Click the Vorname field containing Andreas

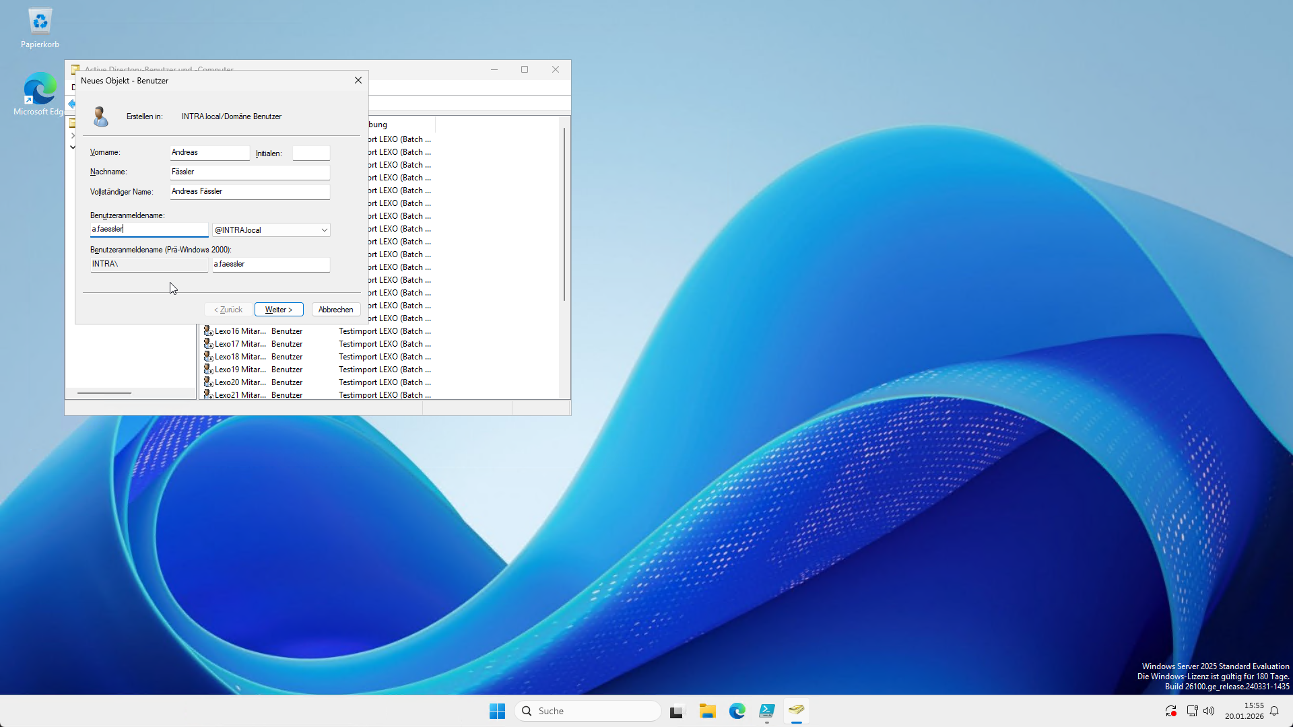click(209, 153)
